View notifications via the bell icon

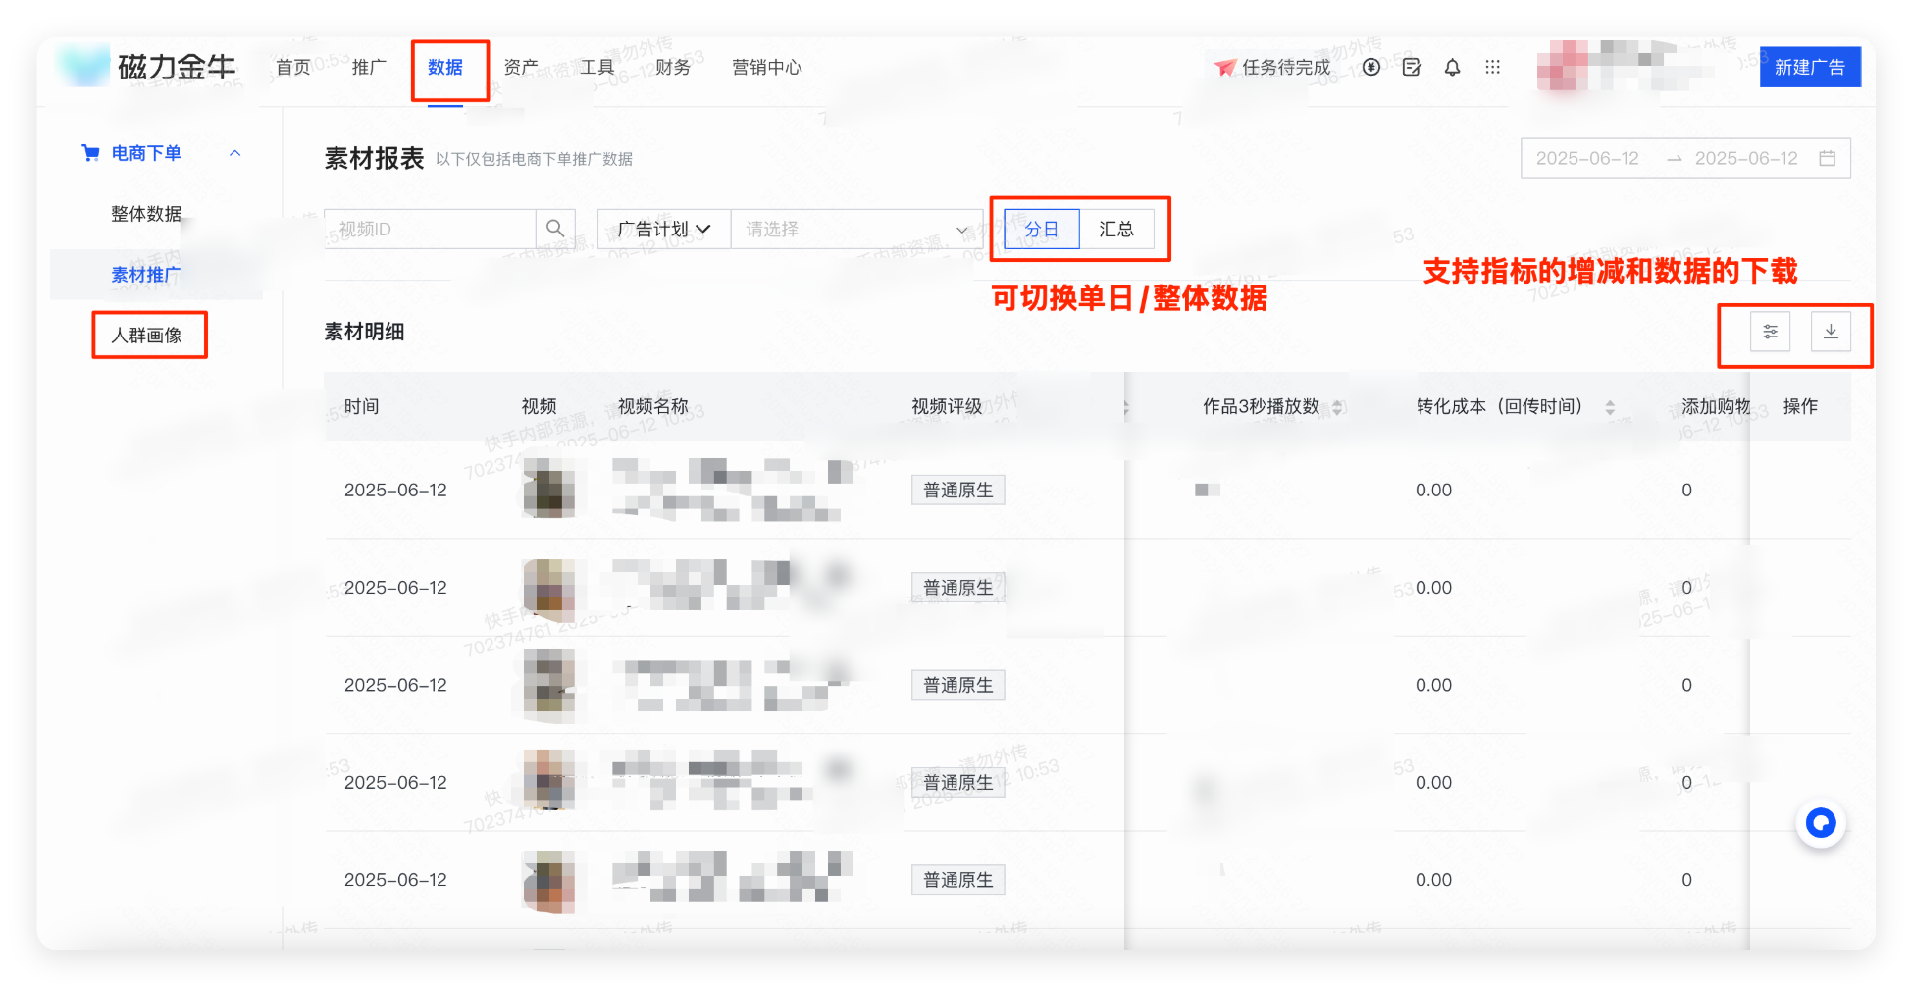pyautogui.click(x=1451, y=67)
